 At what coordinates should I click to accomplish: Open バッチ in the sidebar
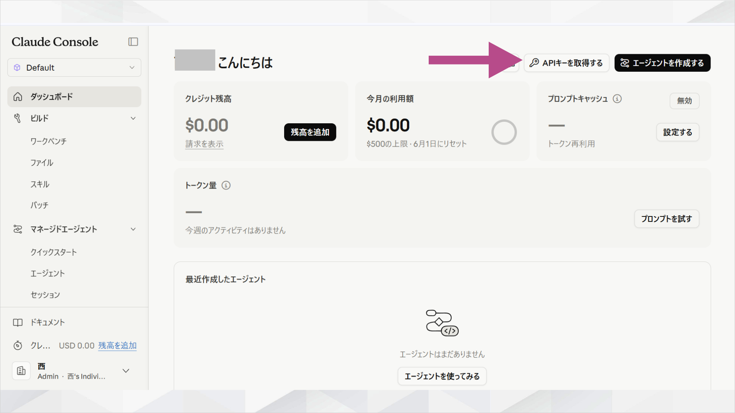coord(39,205)
